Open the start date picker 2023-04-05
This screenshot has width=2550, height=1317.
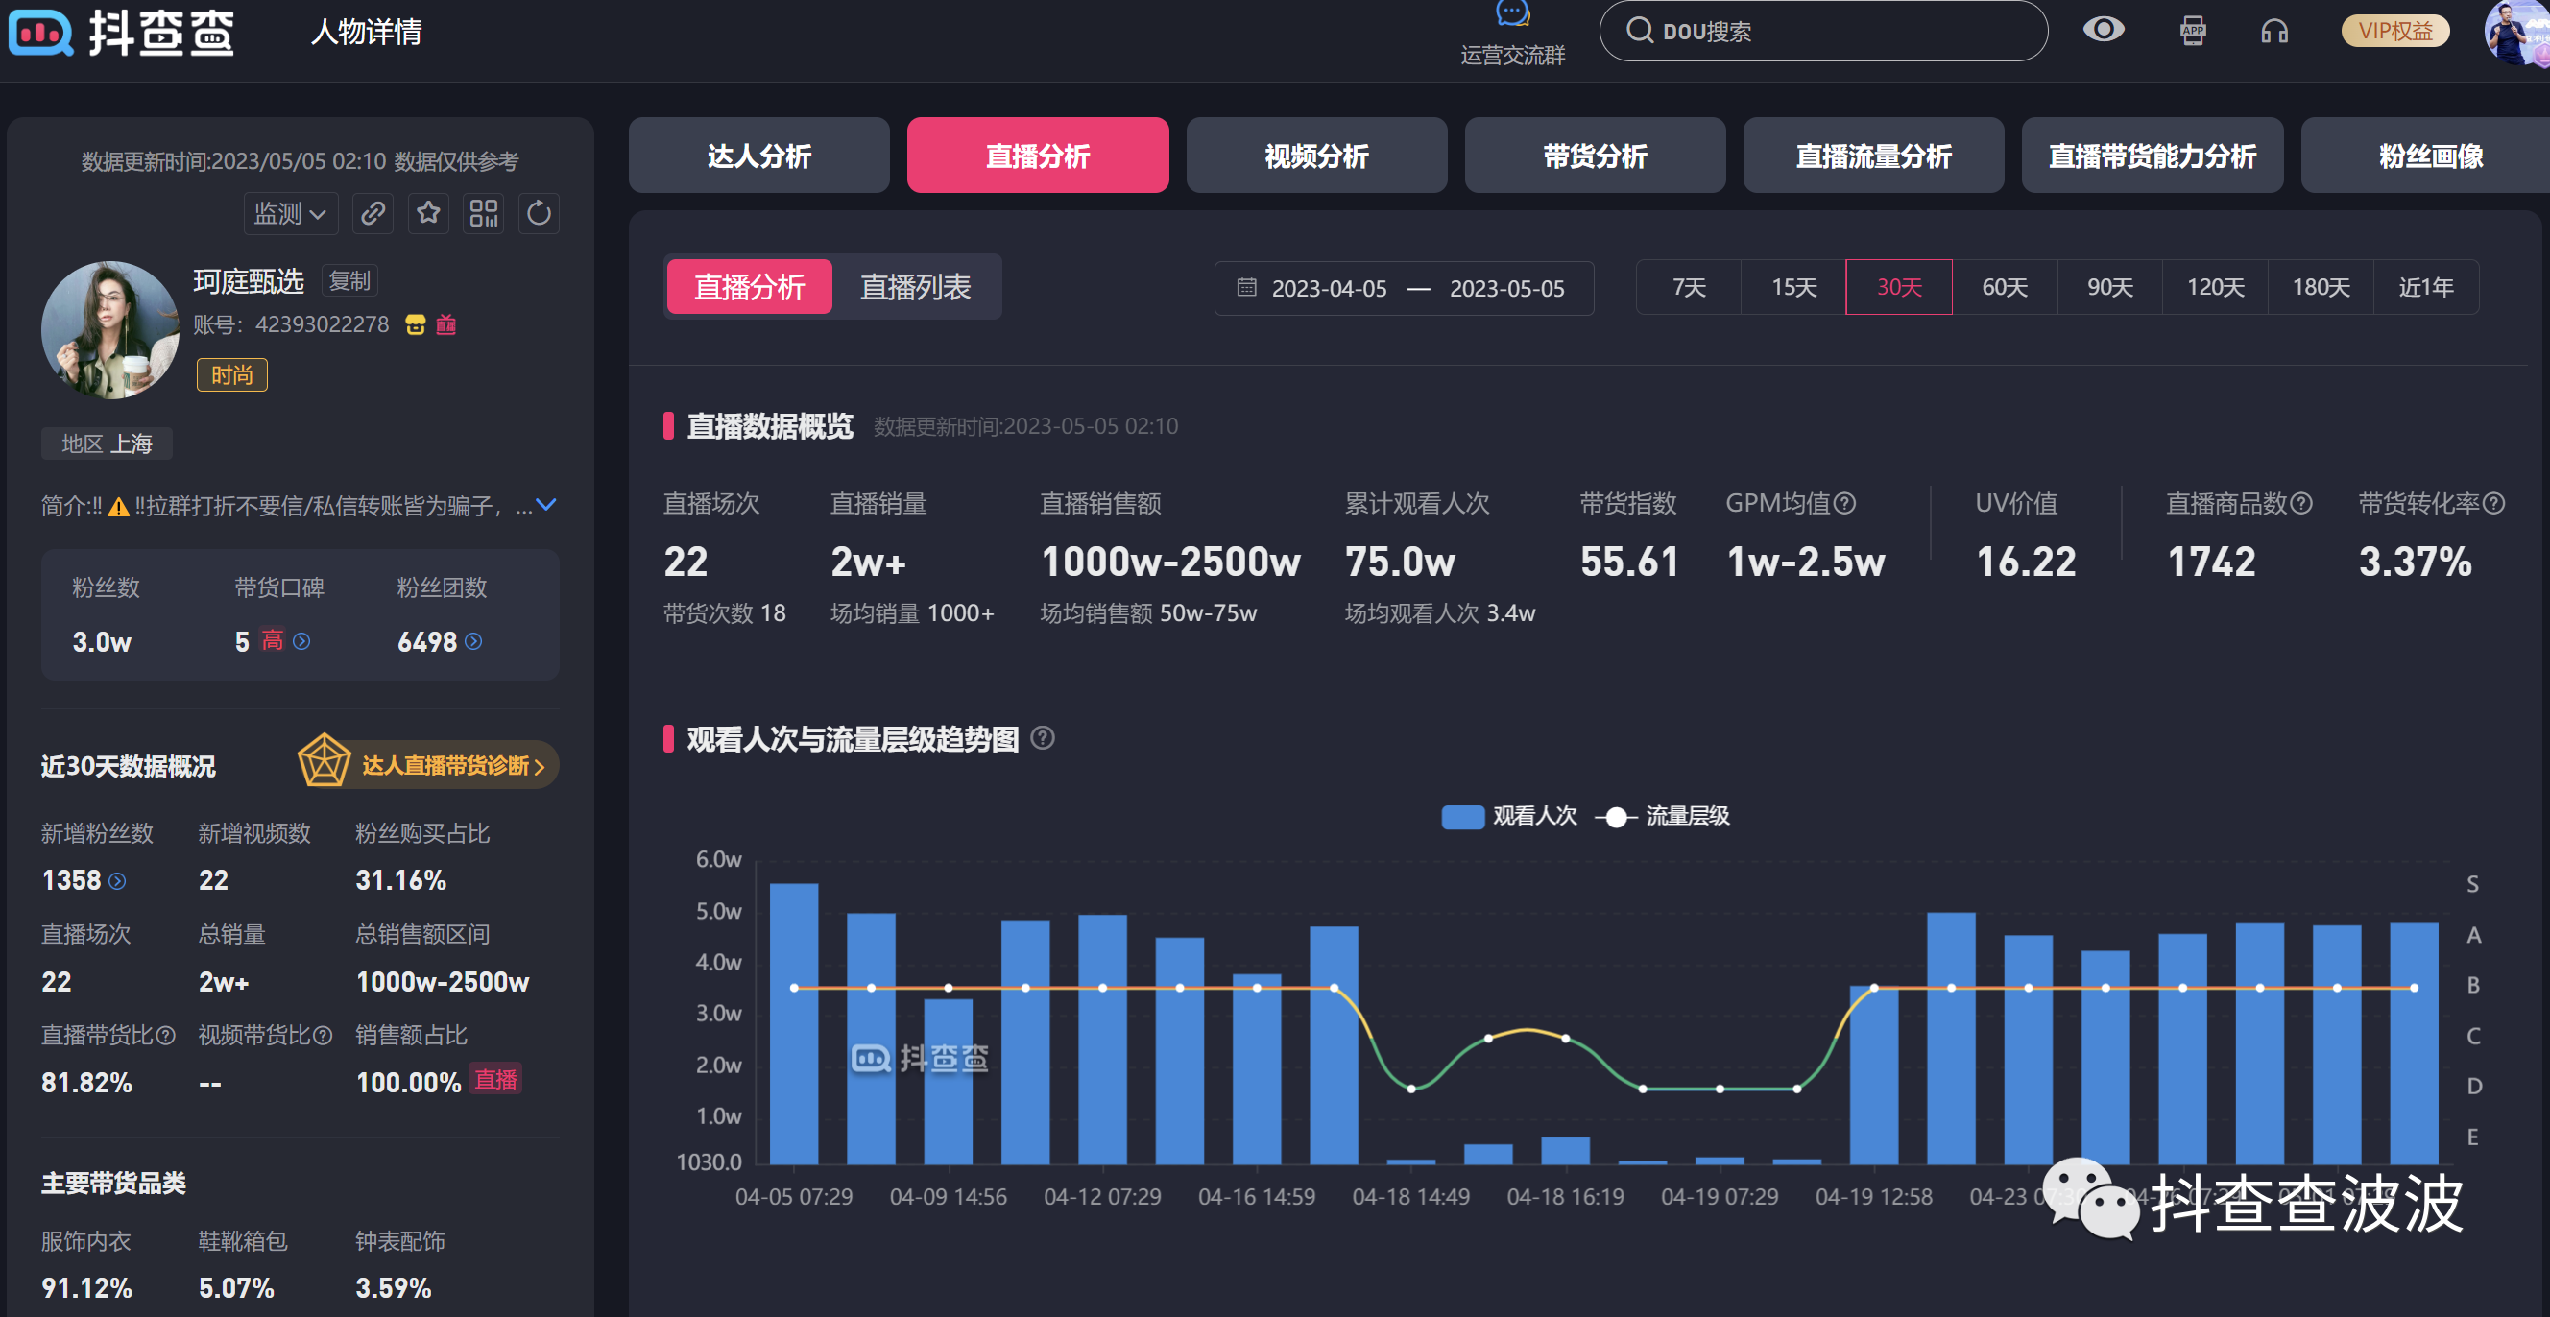[1329, 288]
